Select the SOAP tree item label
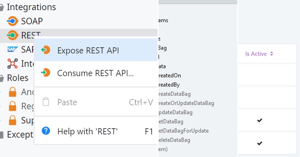Image resolution: width=300 pixels, height=157 pixels. pyautogui.click(x=32, y=21)
